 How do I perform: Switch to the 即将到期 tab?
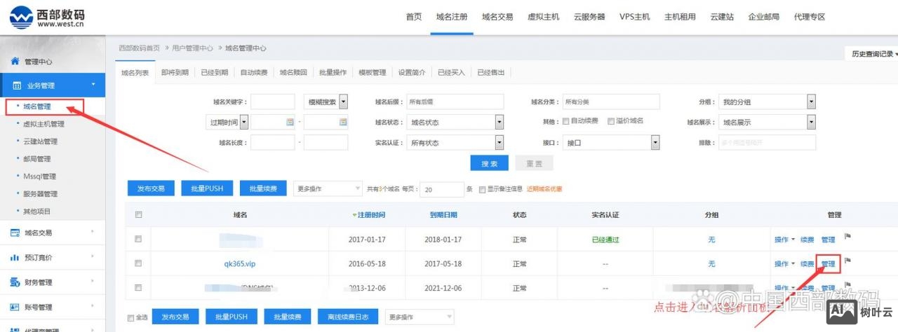(x=175, y=72)
